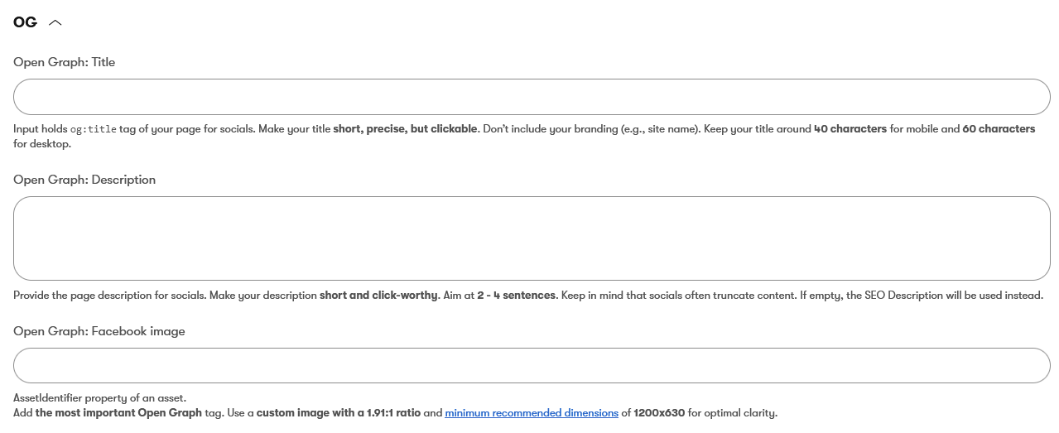
Task: Click the OG section heading
Action: (x=25, y=22)
